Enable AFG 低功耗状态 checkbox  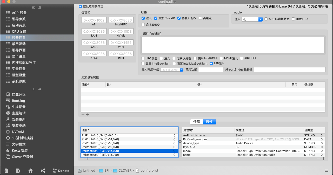tap(266, 19)
